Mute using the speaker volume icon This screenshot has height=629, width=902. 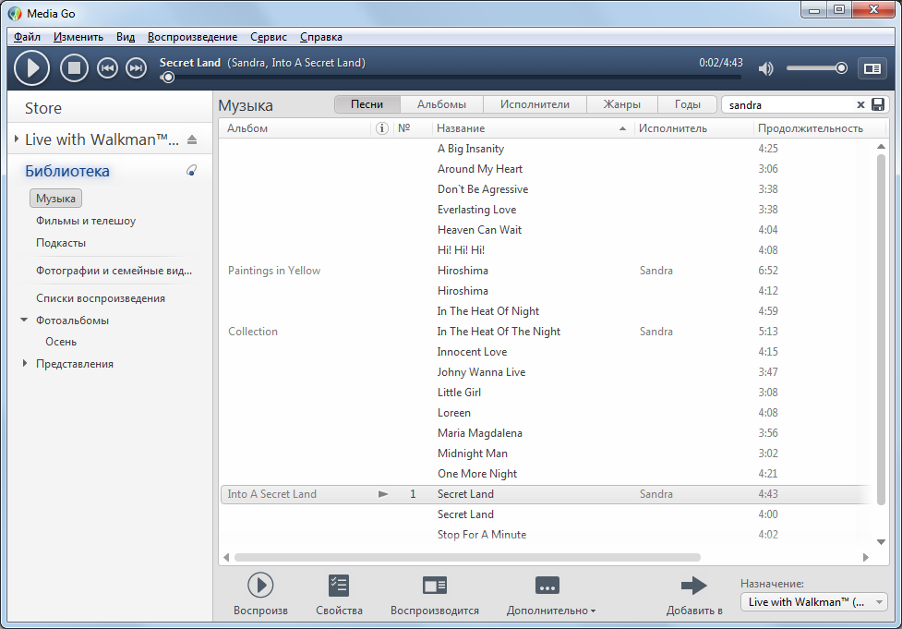click(765, 69)
